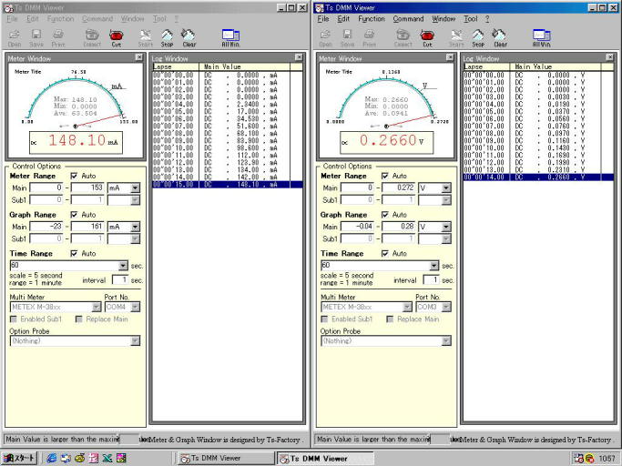Toggle Meter Range Auto checkbox in left viewer
This screenshot has width=622, height=466.
coord(74,176)
